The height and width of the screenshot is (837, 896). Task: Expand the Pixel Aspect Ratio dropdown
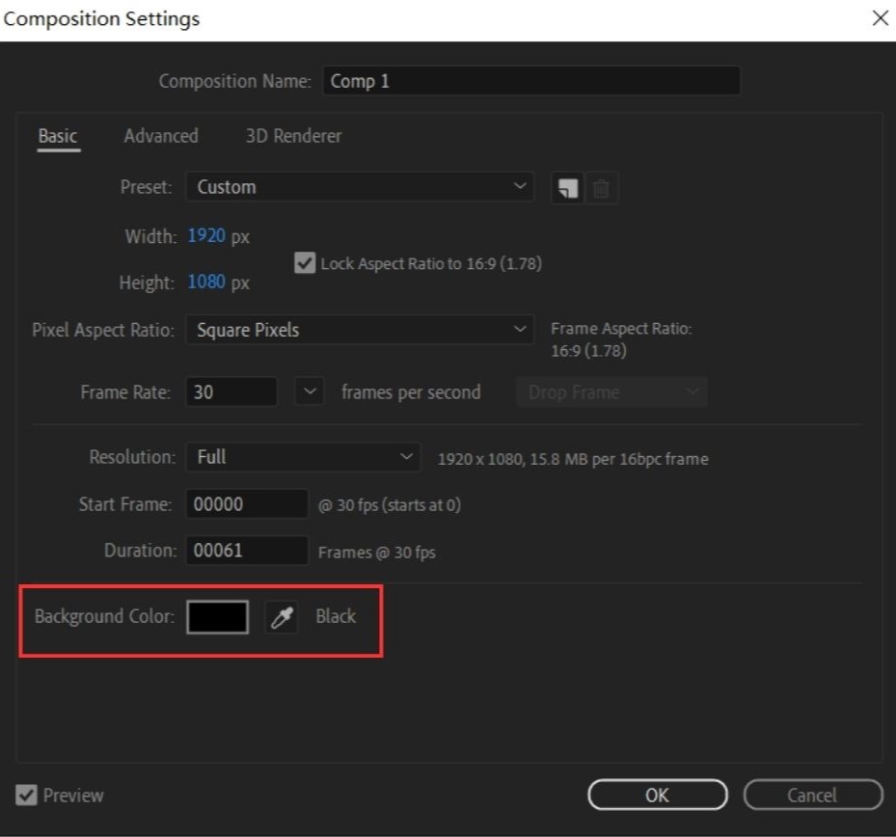click(359, 330)
